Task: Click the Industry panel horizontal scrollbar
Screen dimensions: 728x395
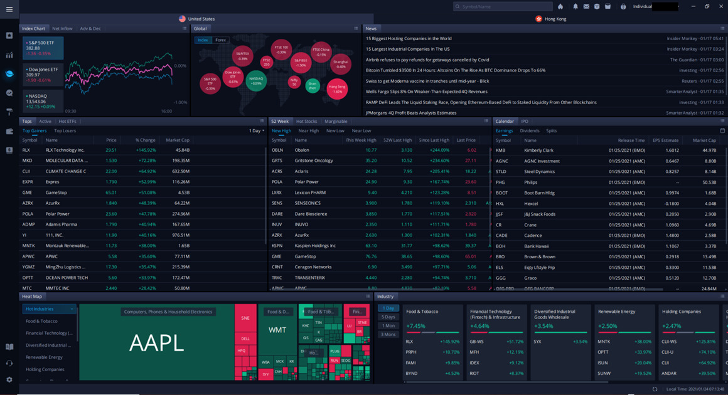Action: click(506, 382)
